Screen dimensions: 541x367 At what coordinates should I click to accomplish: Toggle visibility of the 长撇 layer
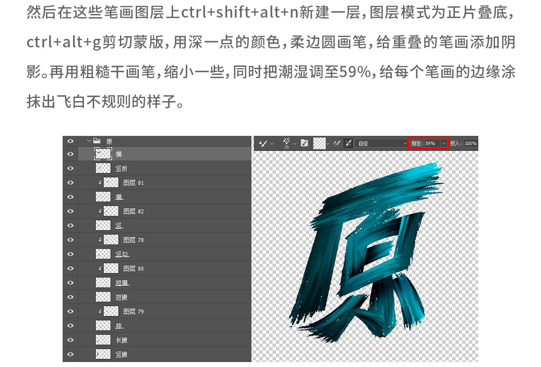coord(70,340)
